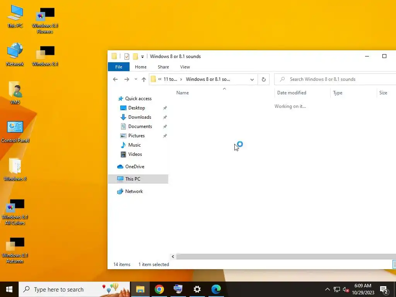Open This PC desktop icon
The image size is (396, 297).
click(x=15, y=16)
